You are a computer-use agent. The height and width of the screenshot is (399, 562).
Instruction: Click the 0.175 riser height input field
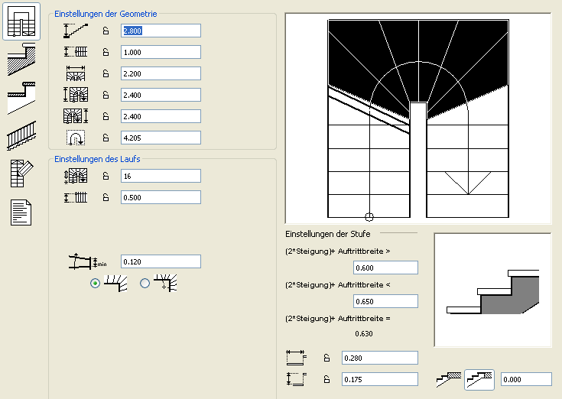[x=380, y=379]
